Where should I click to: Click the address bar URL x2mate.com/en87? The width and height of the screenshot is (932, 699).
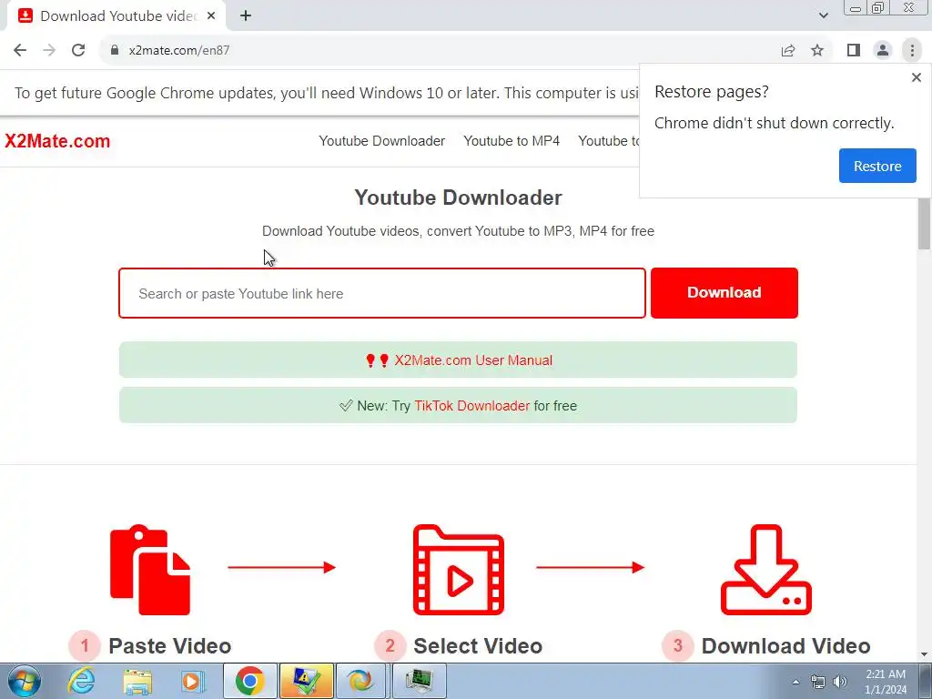(x=179, y=51)
